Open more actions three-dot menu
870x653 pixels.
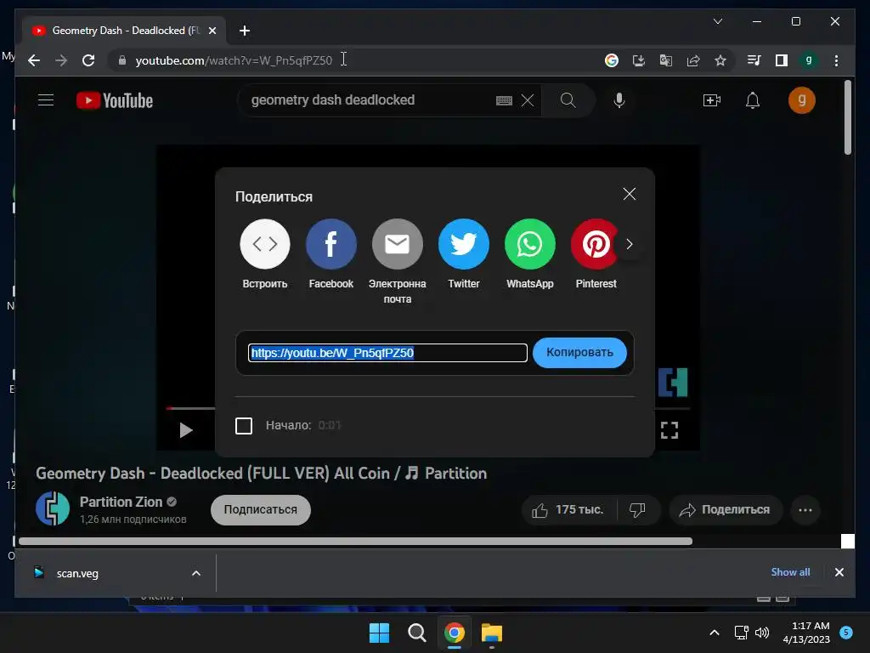click(805, 510)
